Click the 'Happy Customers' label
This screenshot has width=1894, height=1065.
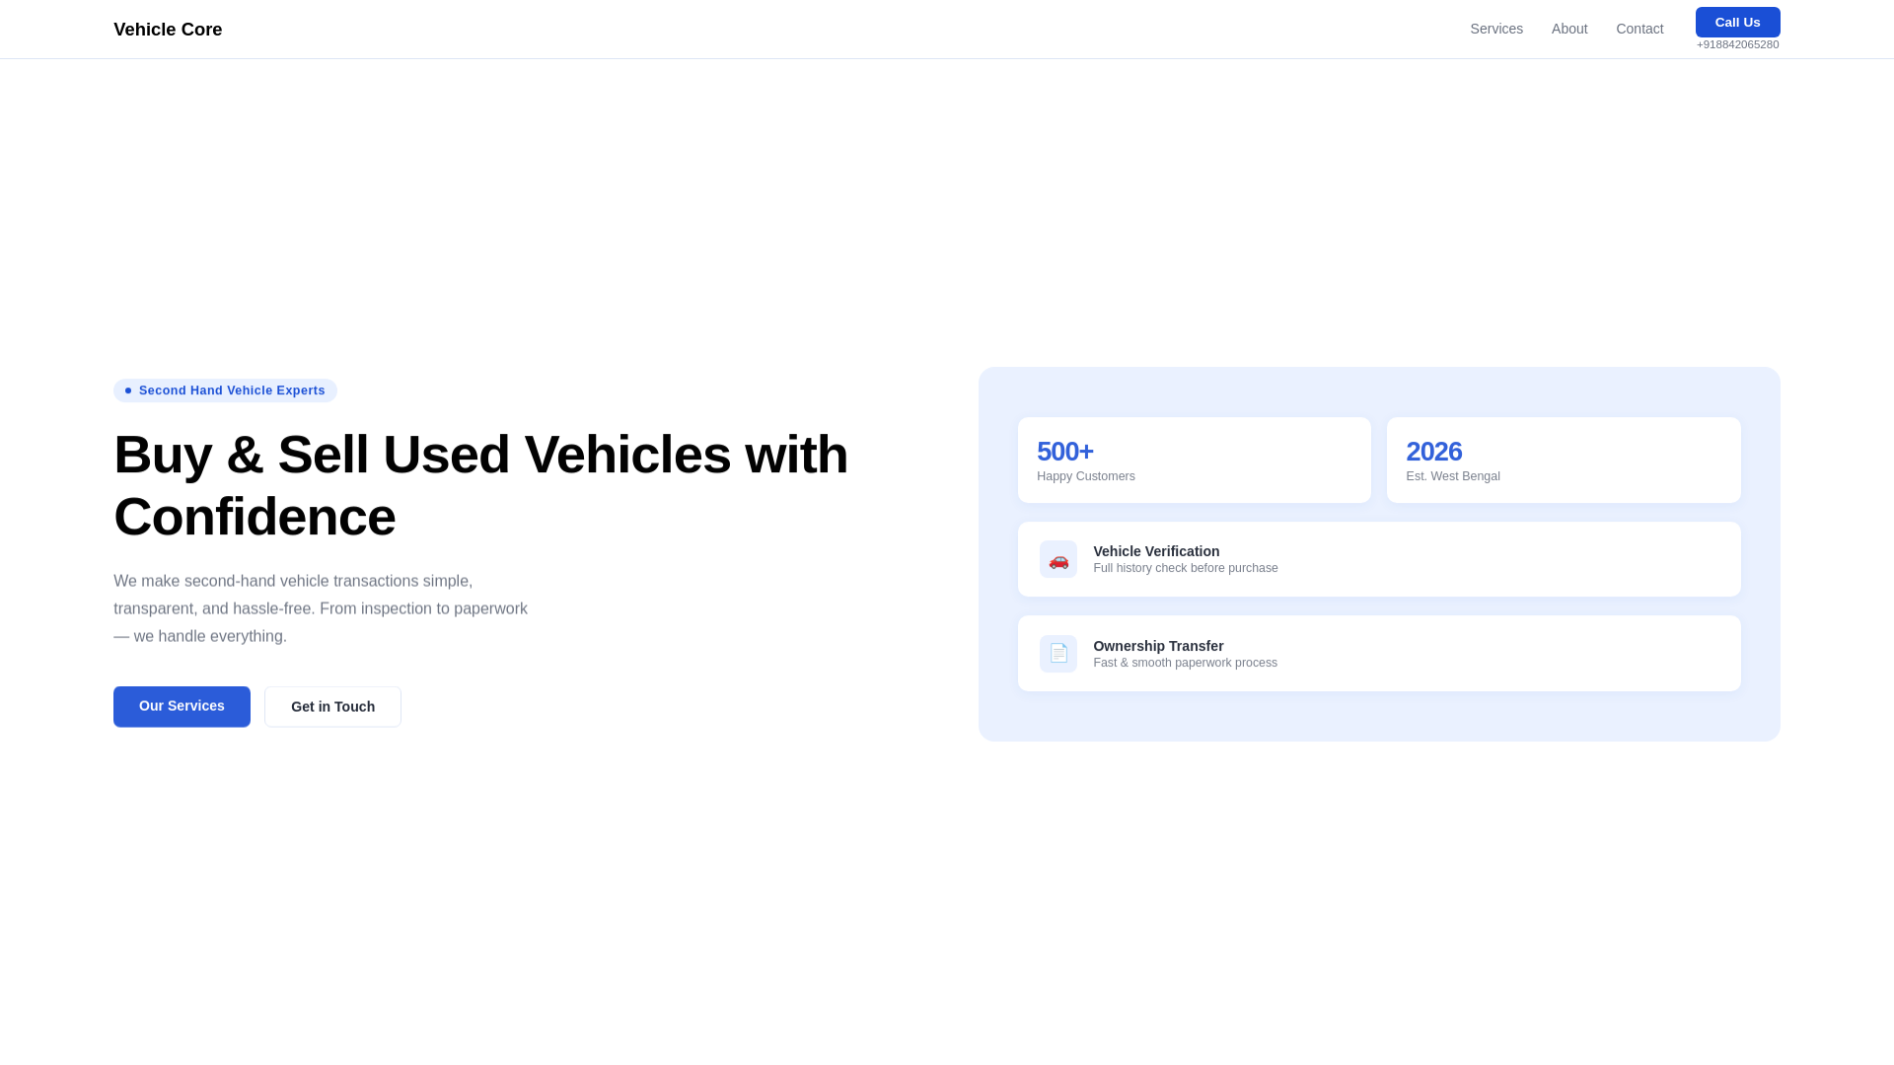click(x=1085, y=476)
